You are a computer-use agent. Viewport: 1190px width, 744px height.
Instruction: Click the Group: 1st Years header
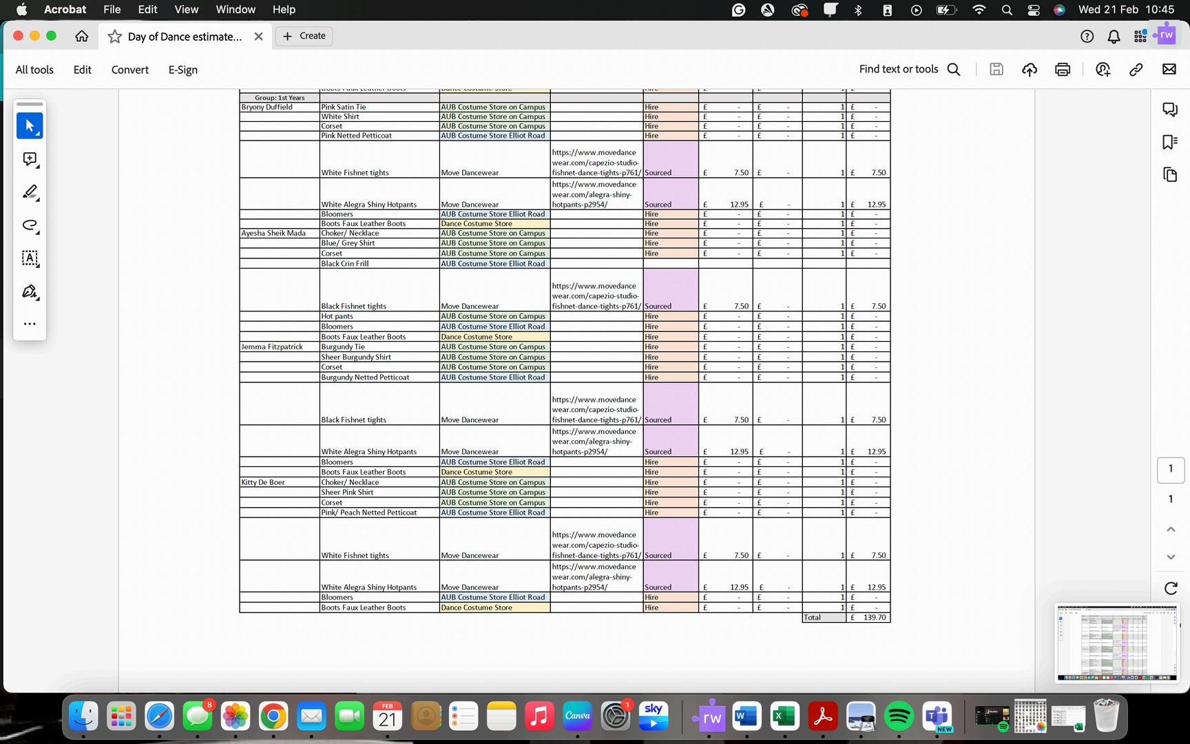coord(280,98)
